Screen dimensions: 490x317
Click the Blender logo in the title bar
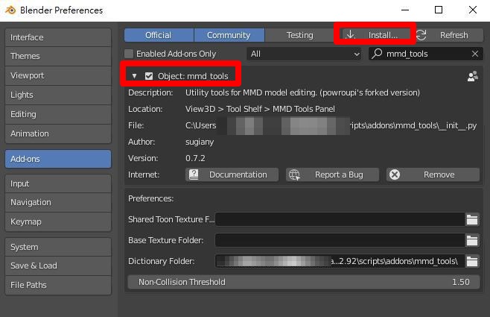coord(10,10)
